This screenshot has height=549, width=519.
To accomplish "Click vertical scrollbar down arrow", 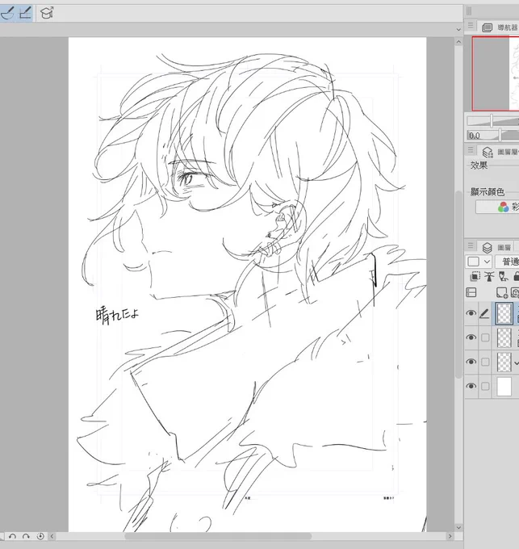I will pyautogui.click(x=458, y=527).
